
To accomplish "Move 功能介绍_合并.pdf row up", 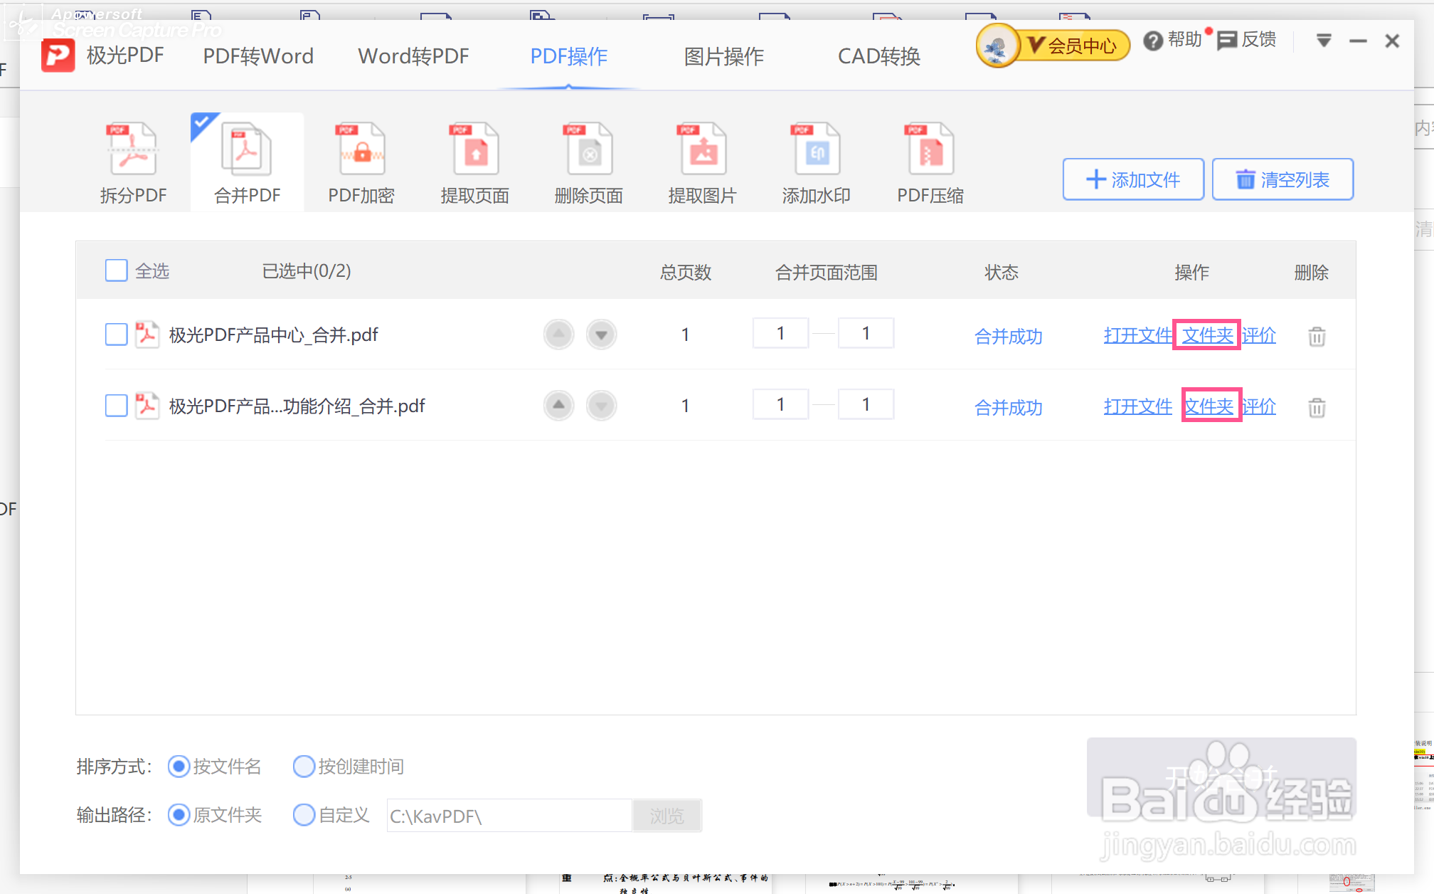I will pyautogui.click(x=559, y=406).
